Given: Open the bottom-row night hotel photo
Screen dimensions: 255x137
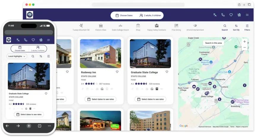Looking at the screenshot, I should click(x=101, y=121).
